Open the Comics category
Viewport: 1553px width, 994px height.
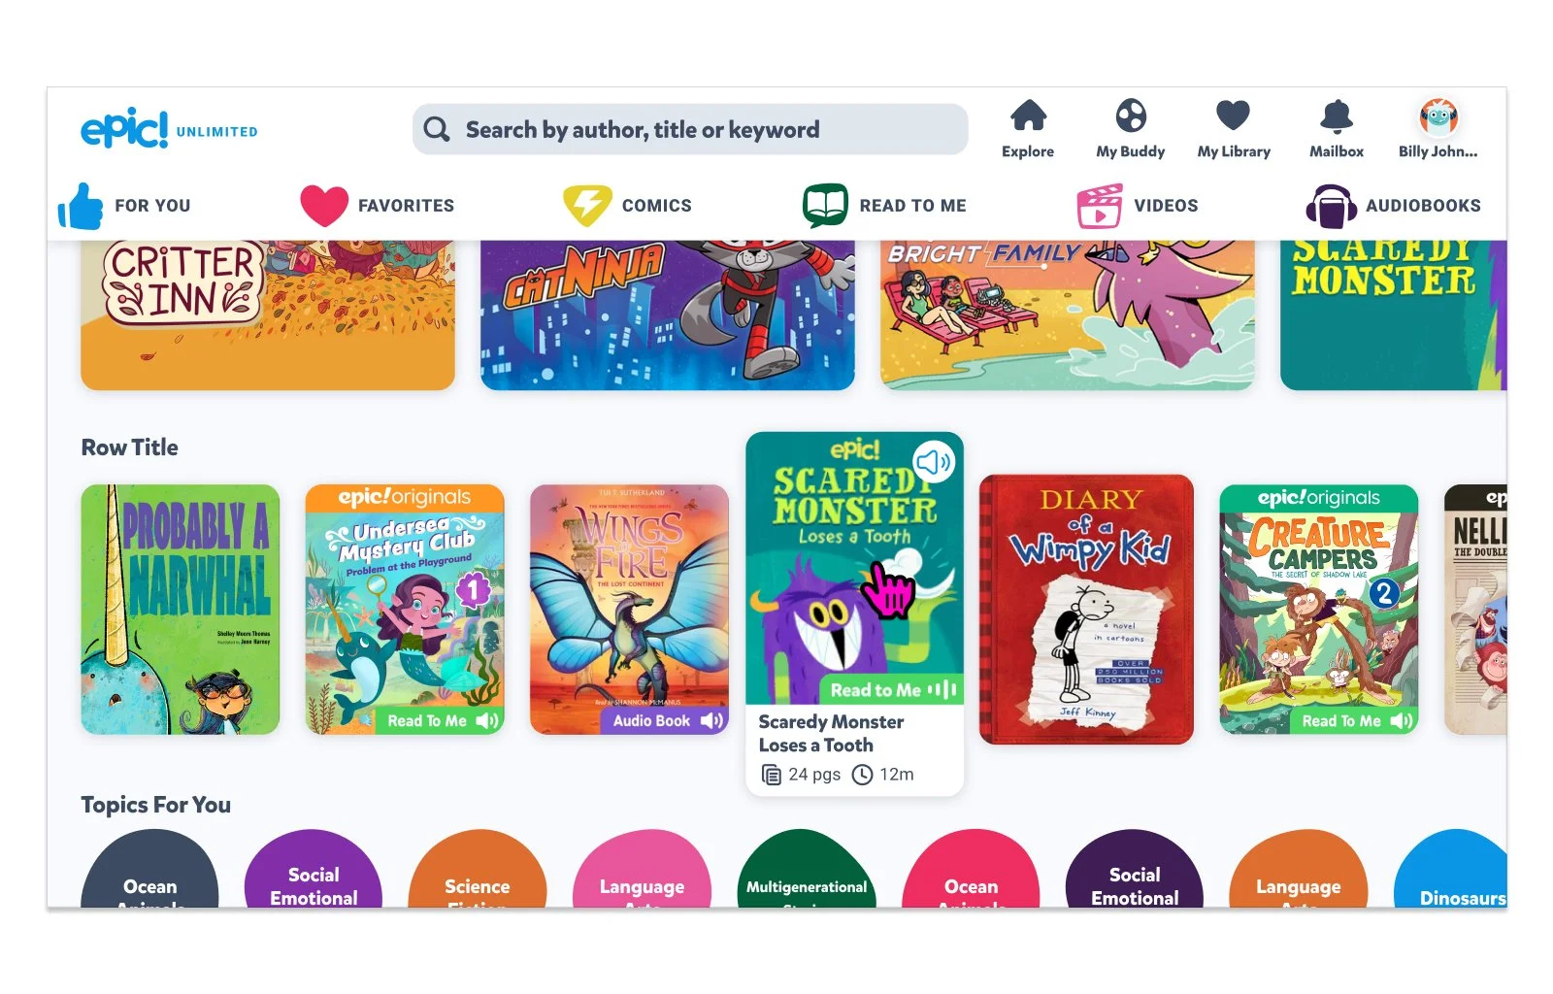(627, 206)
